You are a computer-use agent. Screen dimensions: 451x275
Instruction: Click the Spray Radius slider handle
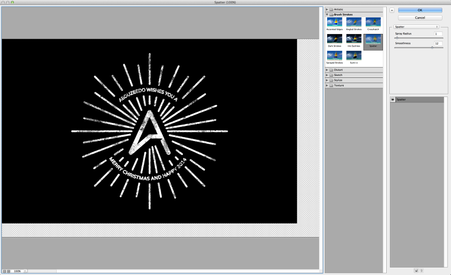tap(397, 38)
